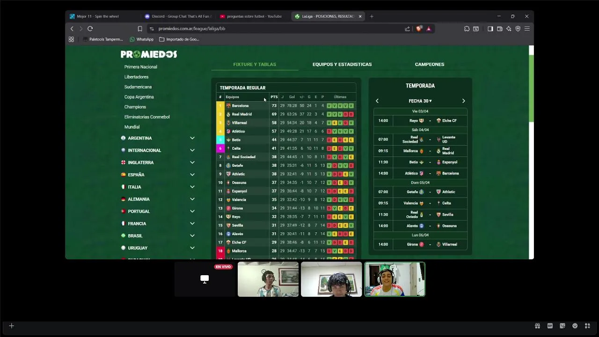Open the Libertadores link
This screenshot has width=599, height=337.
tap(136, 77)
